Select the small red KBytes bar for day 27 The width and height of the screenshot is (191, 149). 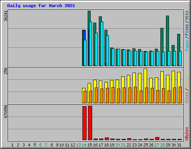[157, 139]
